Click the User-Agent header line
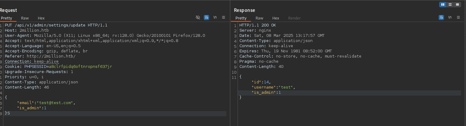 point(105,36)
